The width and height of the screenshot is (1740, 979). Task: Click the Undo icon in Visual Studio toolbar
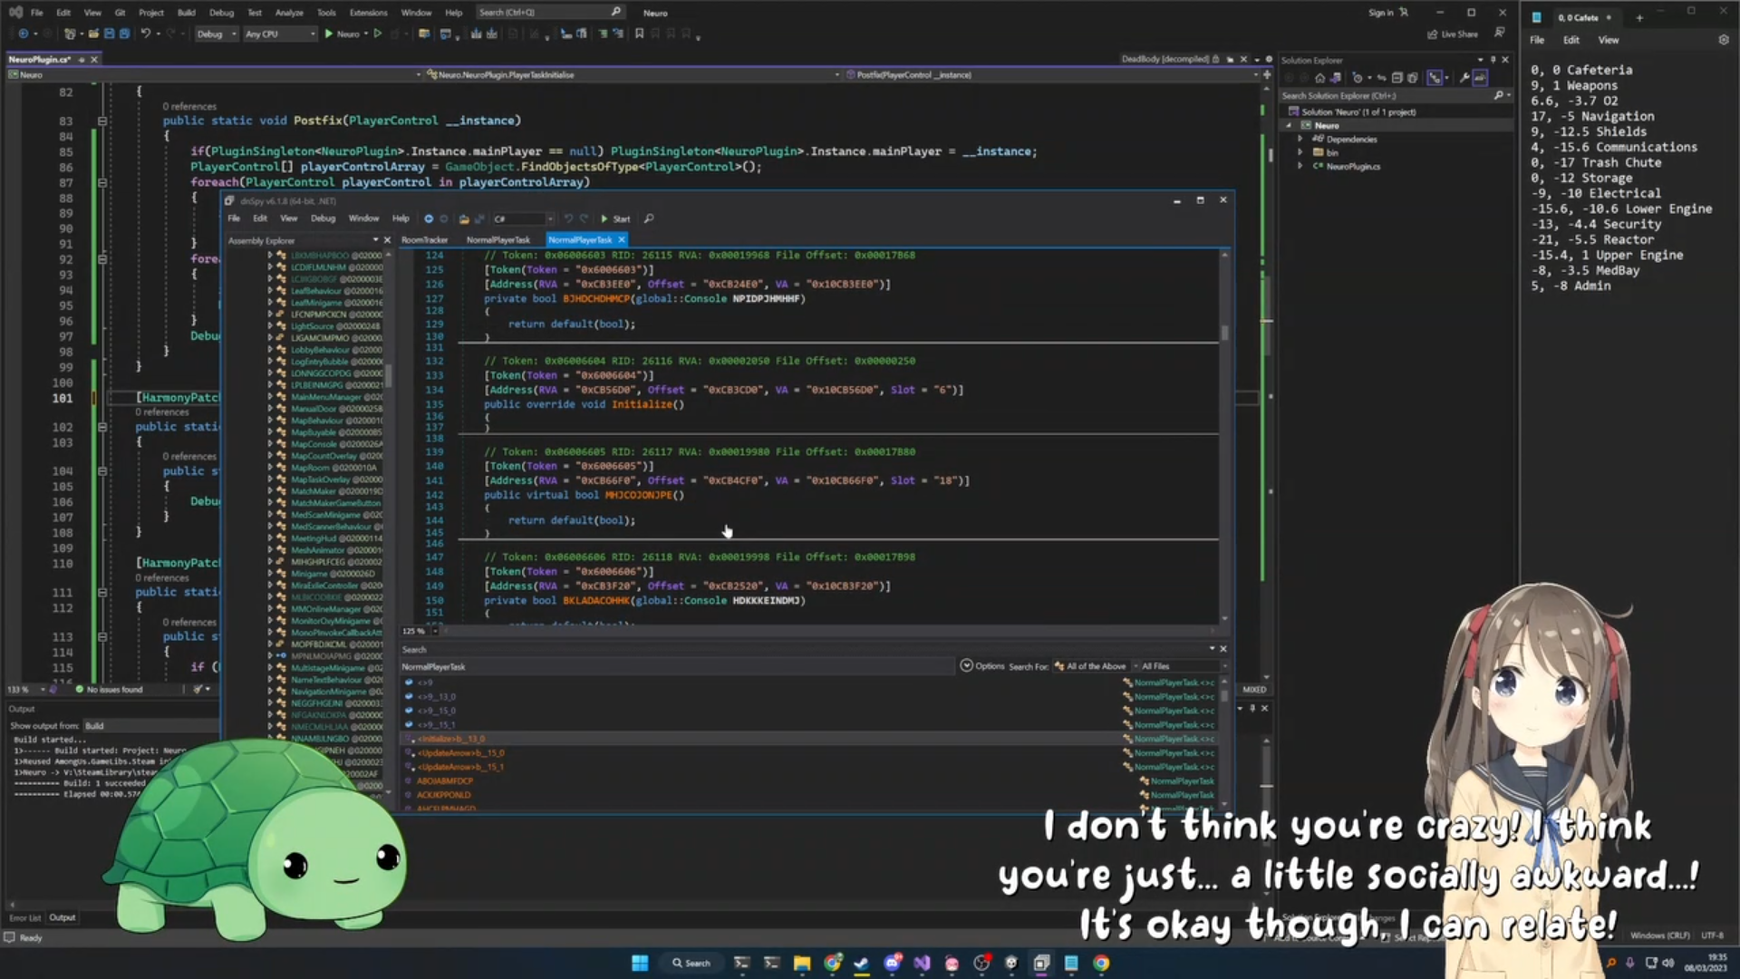click(x=145, y=34)
